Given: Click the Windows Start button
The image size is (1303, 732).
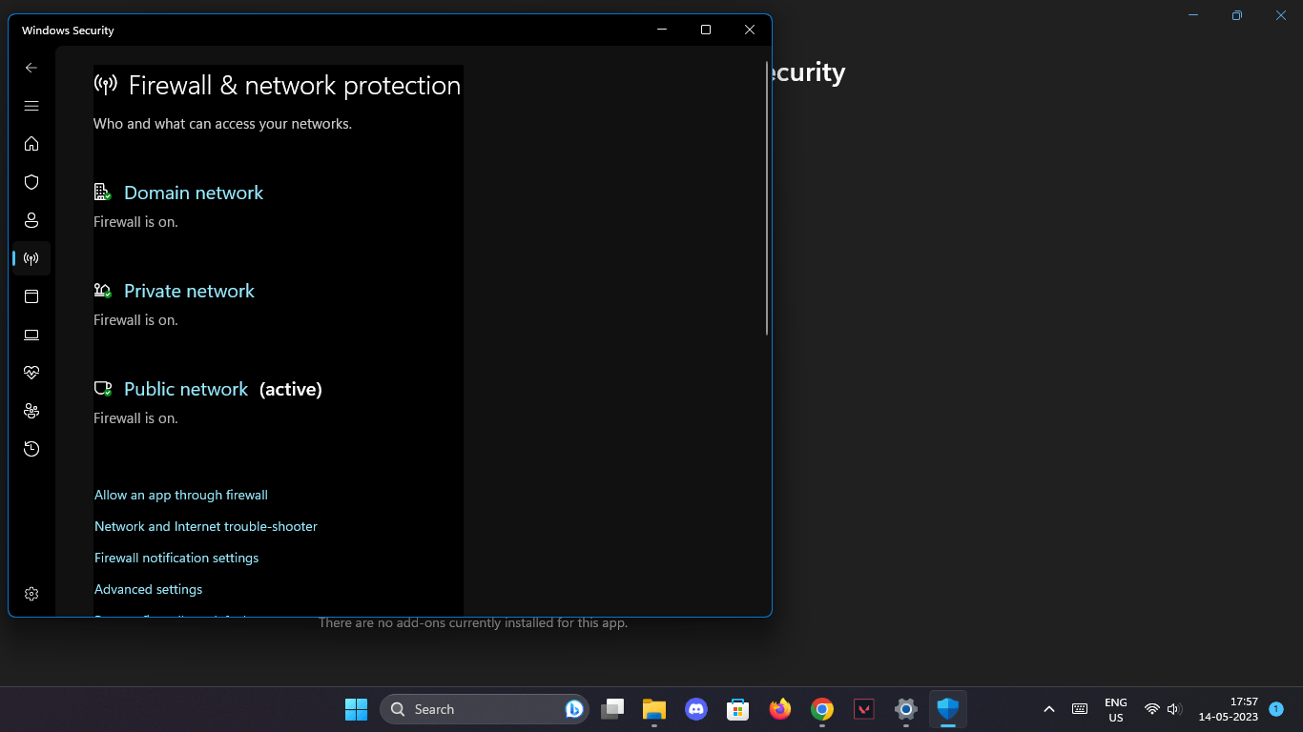Looking at the screenshot, I should 356,709.
